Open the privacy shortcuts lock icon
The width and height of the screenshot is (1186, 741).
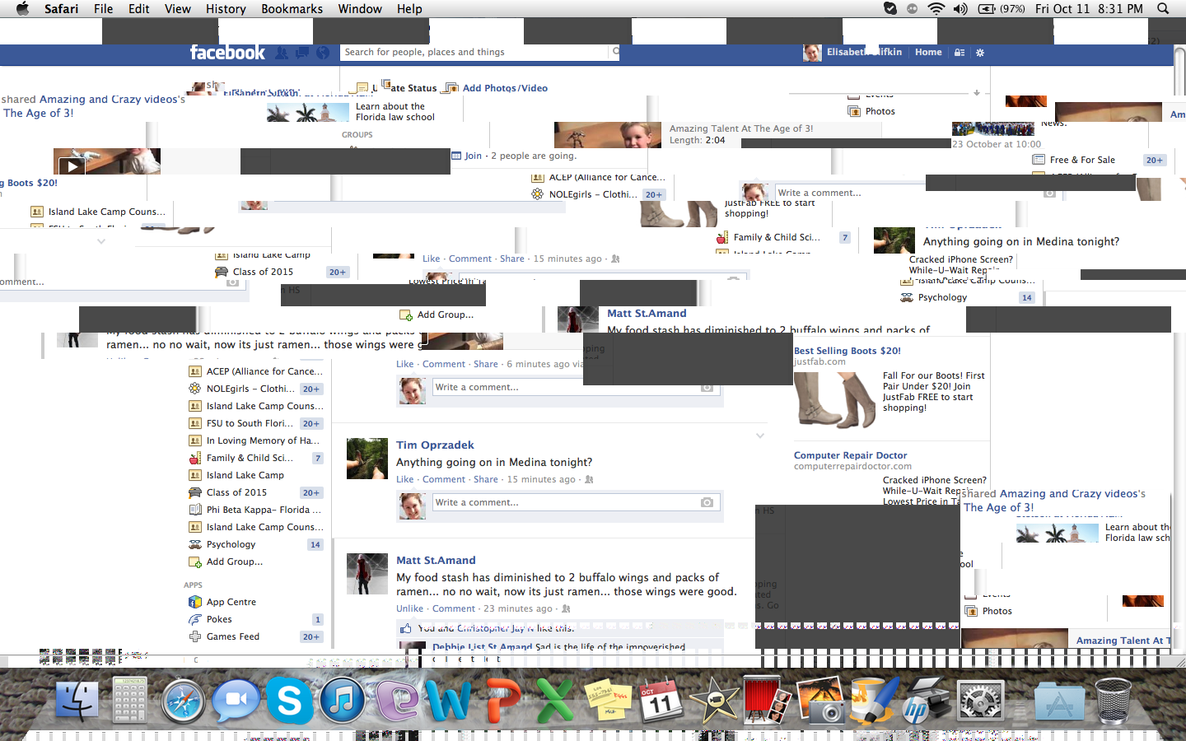tap(959, 53)
